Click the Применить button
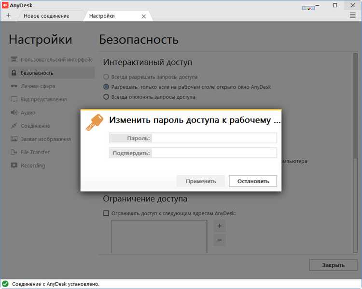The image size is (362, 289). click(201, 181)
